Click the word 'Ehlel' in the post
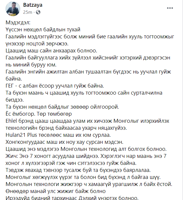This screenshot has height=200, width=183. [x=11, y=121]
